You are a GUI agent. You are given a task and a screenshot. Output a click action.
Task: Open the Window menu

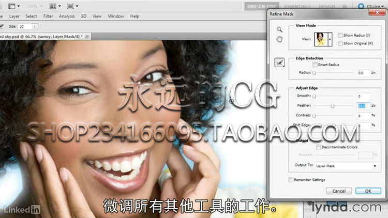coord(116,17)
